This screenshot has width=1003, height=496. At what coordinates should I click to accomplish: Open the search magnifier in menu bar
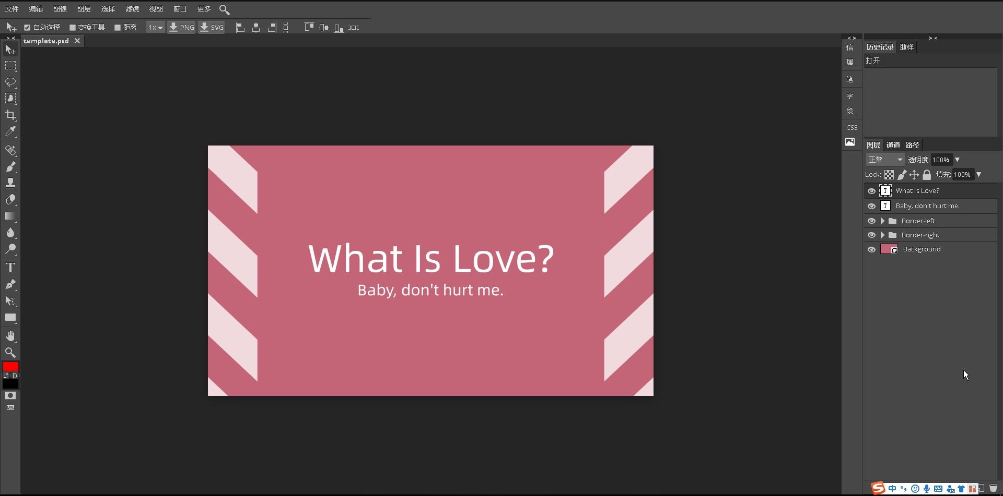coord(225,9)
